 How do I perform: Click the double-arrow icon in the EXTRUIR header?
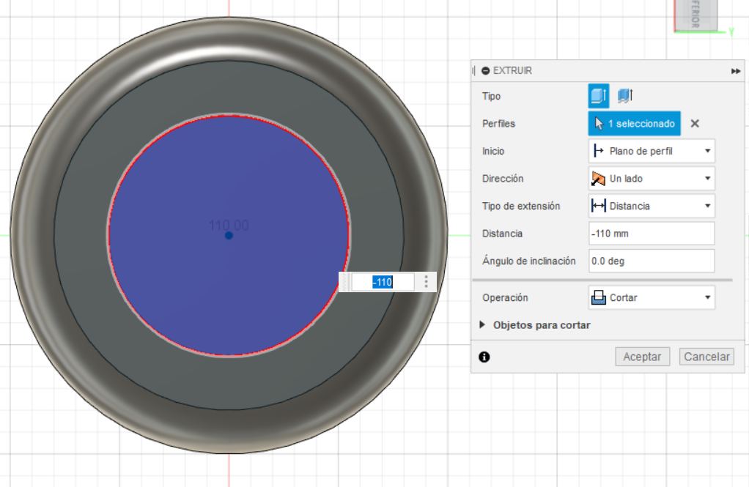tap(736, 71)
